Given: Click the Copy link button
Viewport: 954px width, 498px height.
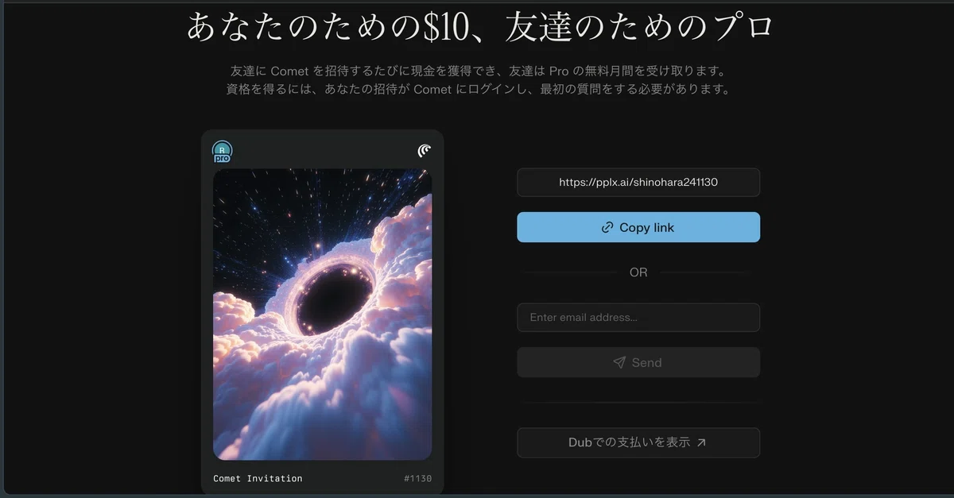Looking at the screenshot, I should (x=638, y=227).
